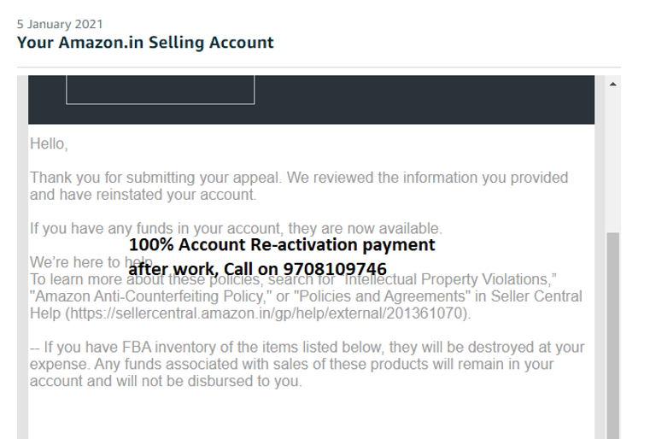The image size is (656, 439).
Task: Click the scrollbar up arrow
Action: 612,85
